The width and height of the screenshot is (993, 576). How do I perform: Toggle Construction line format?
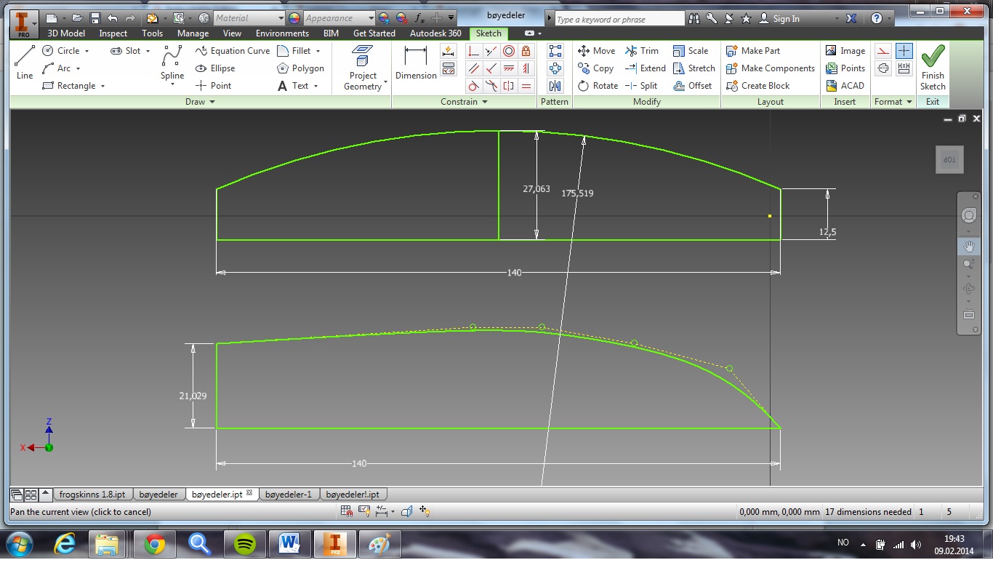pyautogui.click(x=883, y=51)
